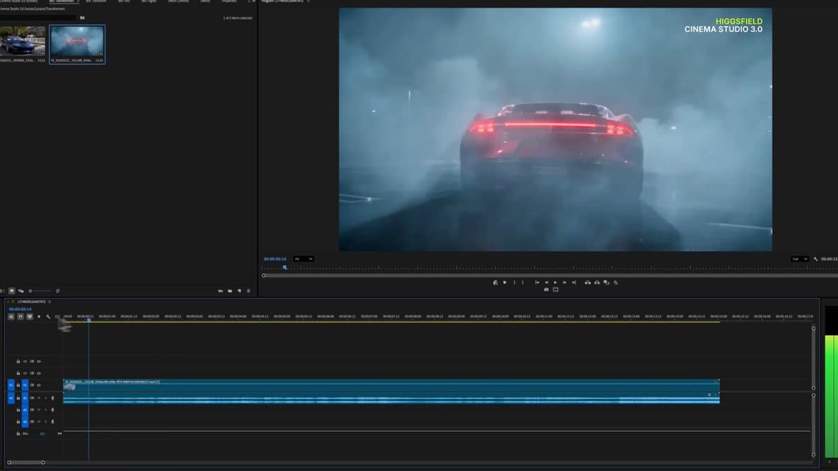Toggle the lock on video track V1
Screen dimensions: 838x471
pos(18,385)
